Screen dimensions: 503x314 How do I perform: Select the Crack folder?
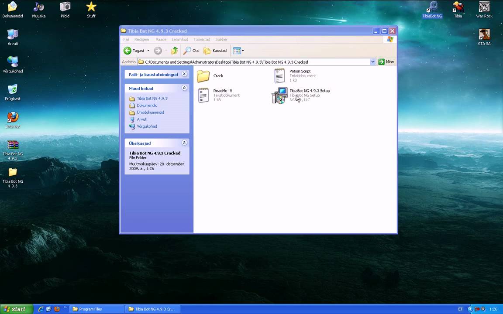pyautogui.click(x=210, y=76)
